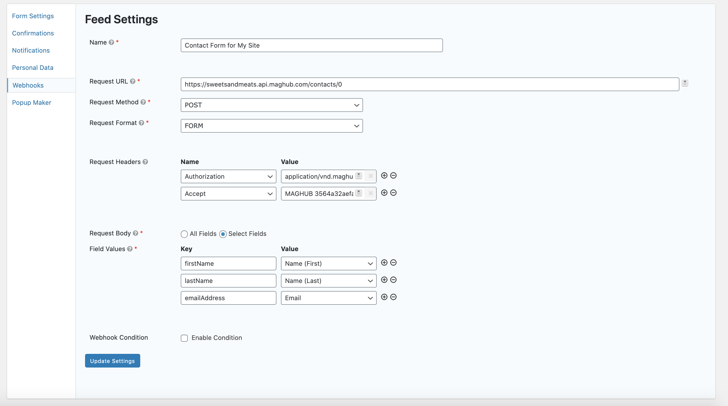Select the Select Fields radio button

(x=223, y=234)
